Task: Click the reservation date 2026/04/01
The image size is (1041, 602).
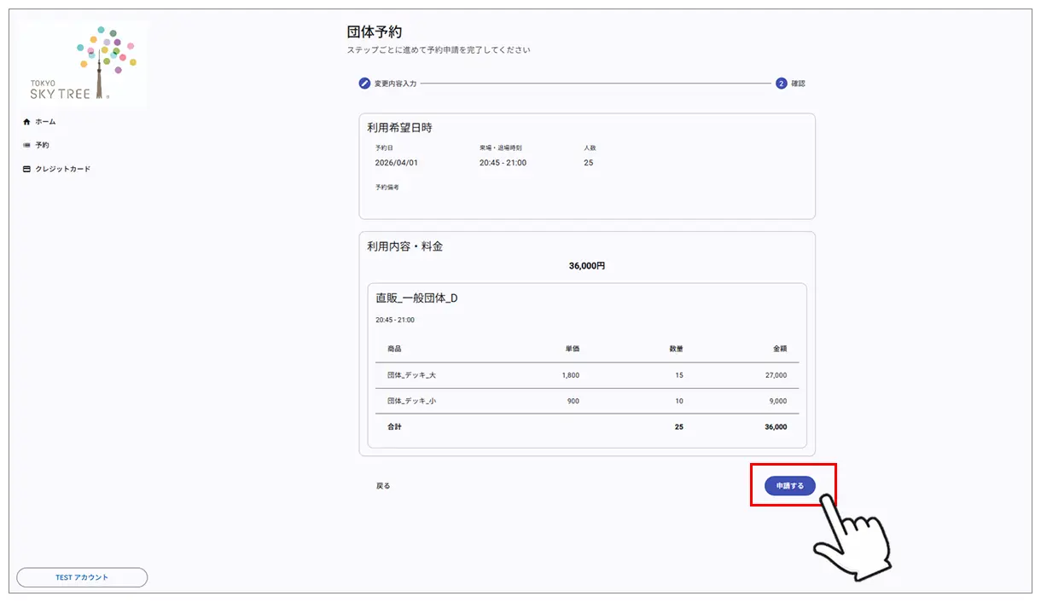Action: 396,163
